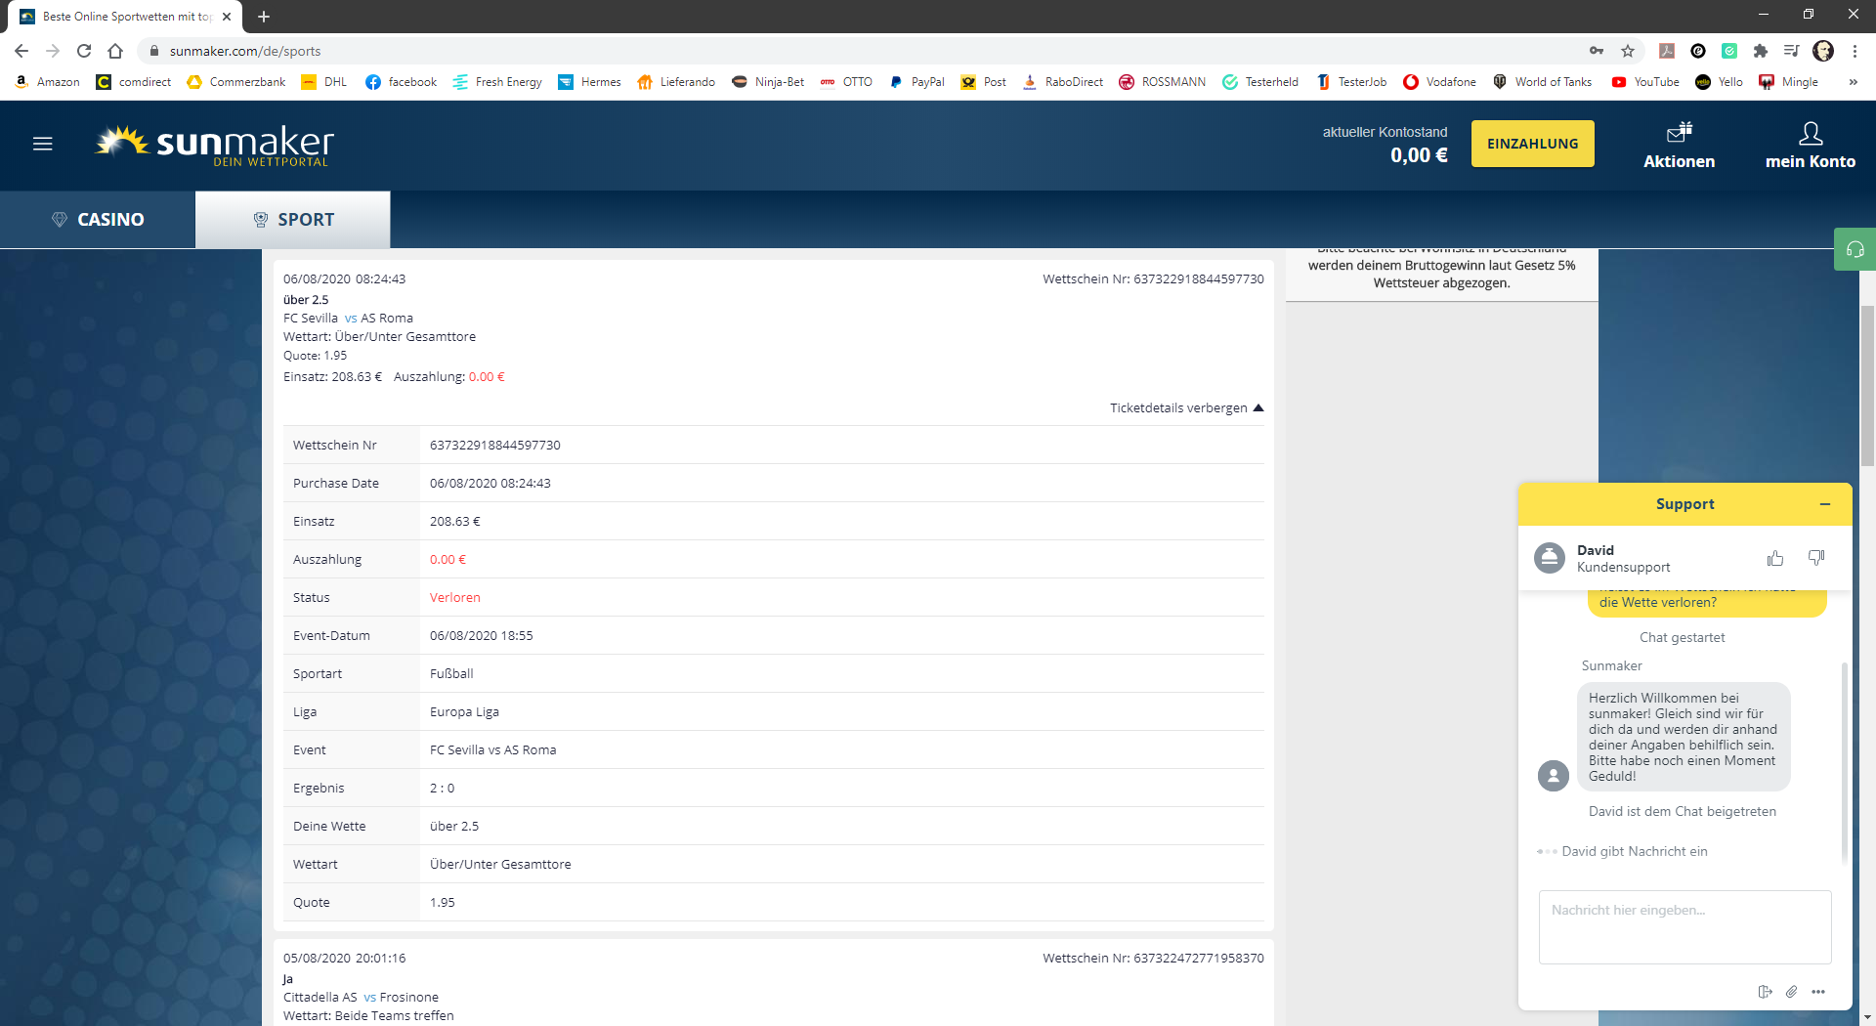Click the Quote value 1.95 in table
The image size is (1876, 1026).
pyautogui.click(x=442, y=903)
